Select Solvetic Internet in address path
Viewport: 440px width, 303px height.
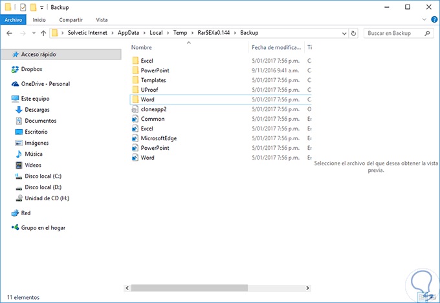(x=87, y=33)
